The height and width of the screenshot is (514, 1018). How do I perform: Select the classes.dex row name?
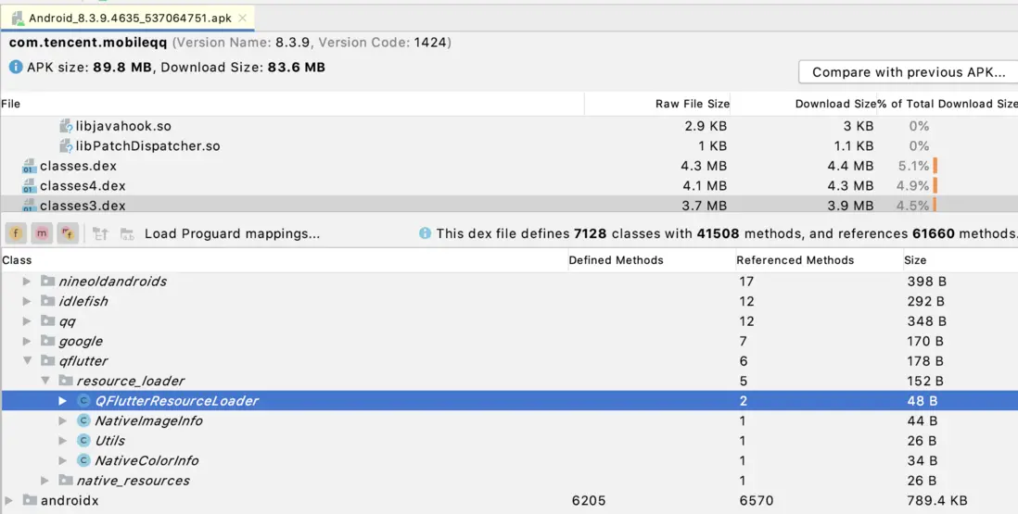click(78, 166)
